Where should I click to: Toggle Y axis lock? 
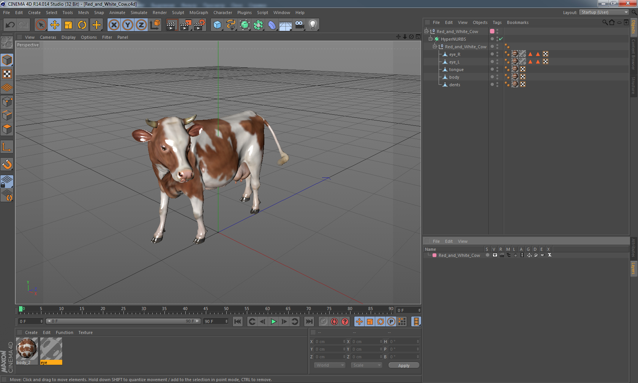[x=128, y=25]
